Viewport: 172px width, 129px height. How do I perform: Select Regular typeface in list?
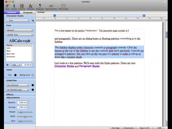[x=19, y=45]
